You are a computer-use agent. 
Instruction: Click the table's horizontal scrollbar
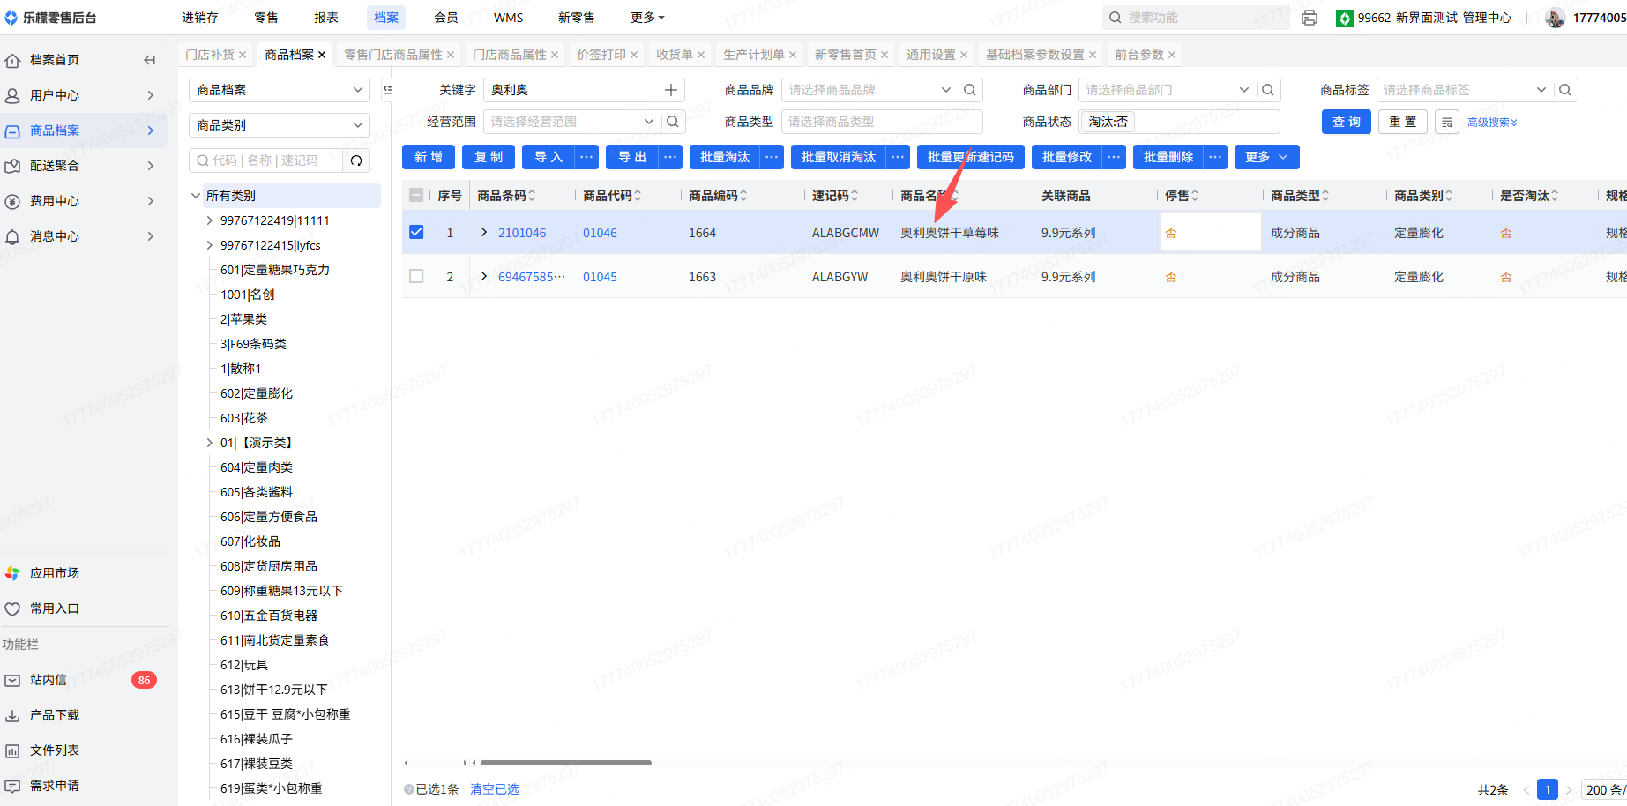(x=566, y=763)
